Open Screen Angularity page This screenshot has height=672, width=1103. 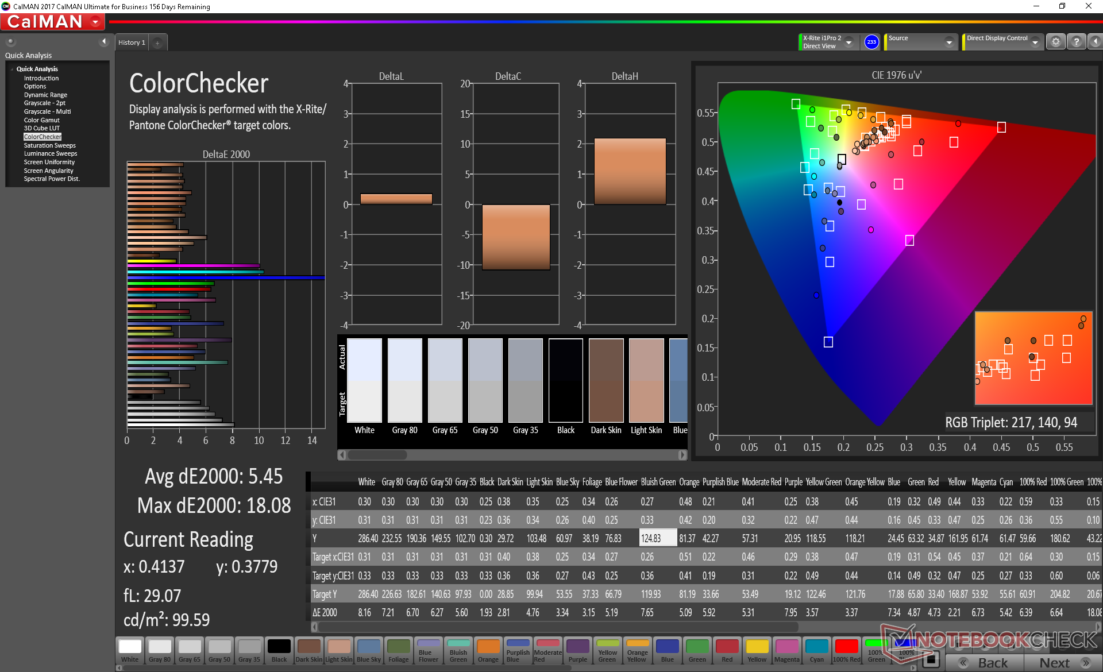(48, 171)
